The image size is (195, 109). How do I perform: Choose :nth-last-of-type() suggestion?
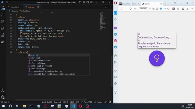tap(58, 66)
